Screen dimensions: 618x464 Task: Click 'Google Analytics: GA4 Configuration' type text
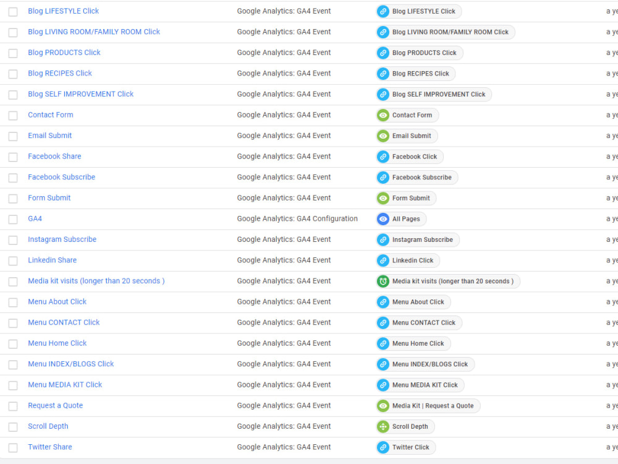click(297, 218)
